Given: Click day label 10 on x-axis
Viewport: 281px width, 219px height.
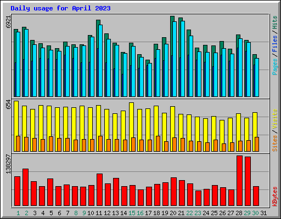Looking at the screenshot, I should [x=91, y=213].
